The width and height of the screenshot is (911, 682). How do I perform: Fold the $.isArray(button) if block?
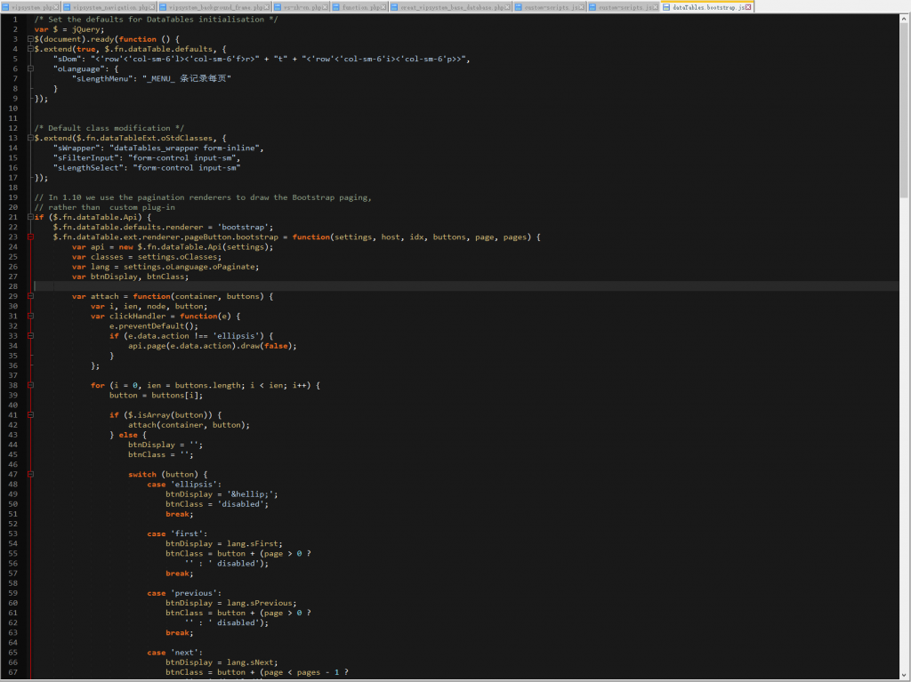point(30,414)
